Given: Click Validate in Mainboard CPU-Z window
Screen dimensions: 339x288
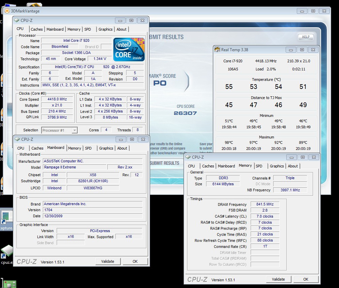Looking at the screenshot, I should click(x=108, y=261).
